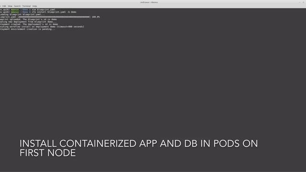The image size is (306, 172).
Task: Open the Terminal menu
Action: click(x=26, y=6)
